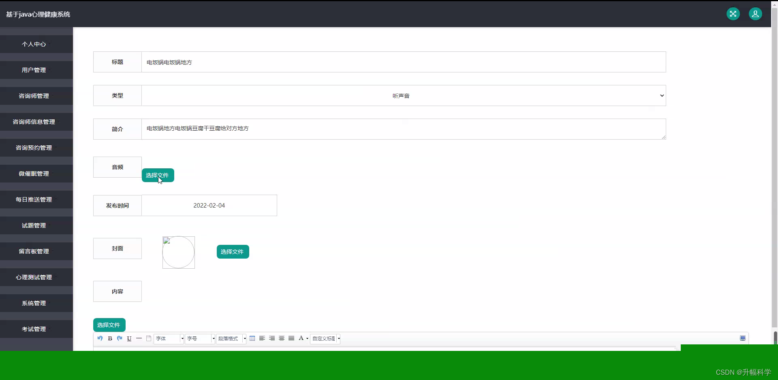Click the 选择文件 button for the cover image
The width and height of the screenshot is (778, 380).
click(x=233, y=251)
